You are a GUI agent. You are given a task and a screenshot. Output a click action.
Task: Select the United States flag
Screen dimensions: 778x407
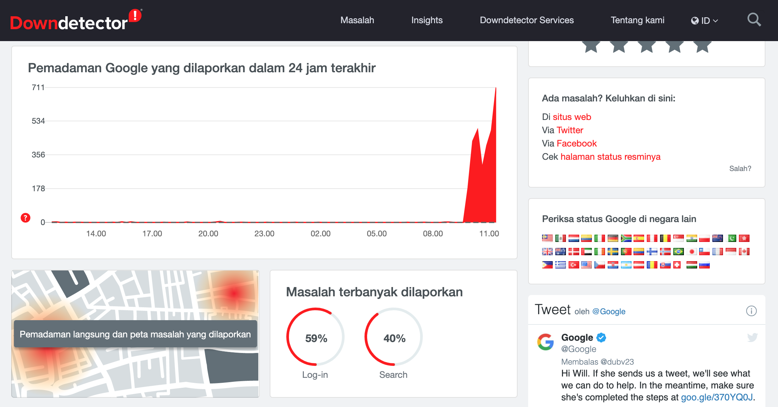[x=586, y=265]
